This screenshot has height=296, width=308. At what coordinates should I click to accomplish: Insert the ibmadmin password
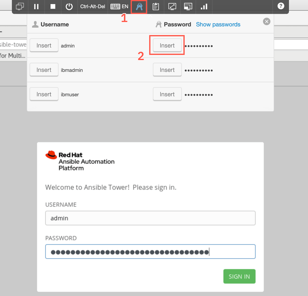[x=167, y=70]
